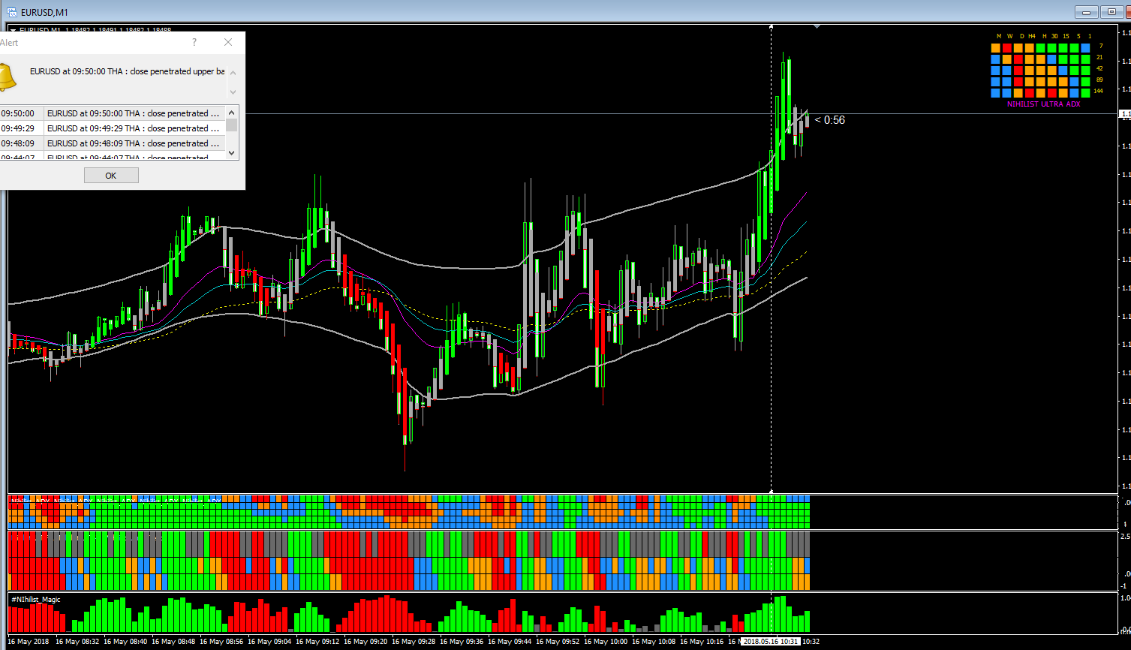
Task: Click the EURUSD,M1 chart window icon
Action: click(12, 11)
